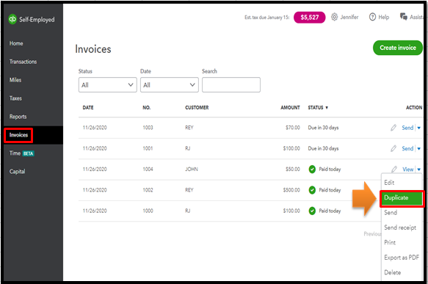Choose Edit from action menu
428x284 pixels.
[x=389, y=183]
